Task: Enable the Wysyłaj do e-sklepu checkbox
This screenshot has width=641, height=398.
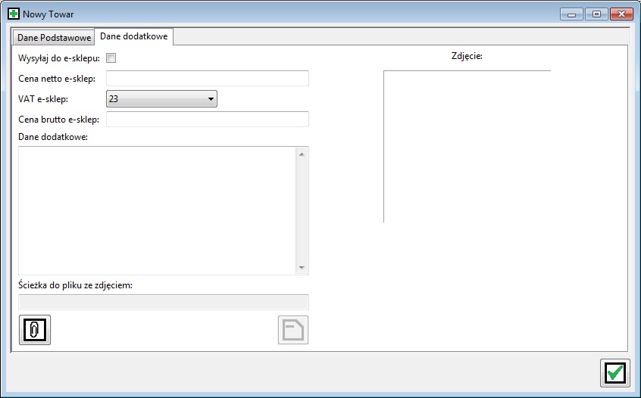Action: point(111,58)
